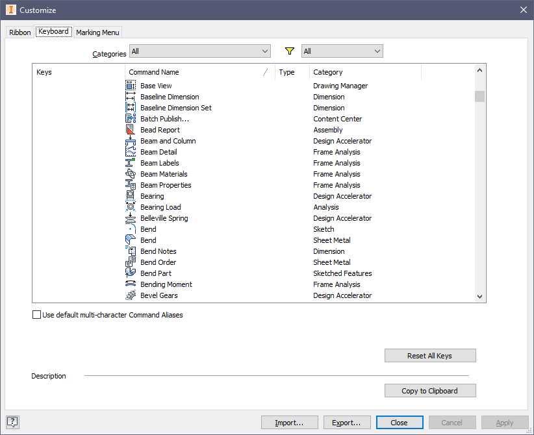The height and width of the screenshot is (435, 534).
Task: Sort by the Category column header
Action: pos(366,72)
